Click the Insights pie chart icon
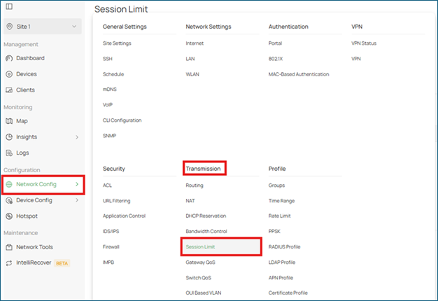 pyautogui.click(x=9, y=137)
